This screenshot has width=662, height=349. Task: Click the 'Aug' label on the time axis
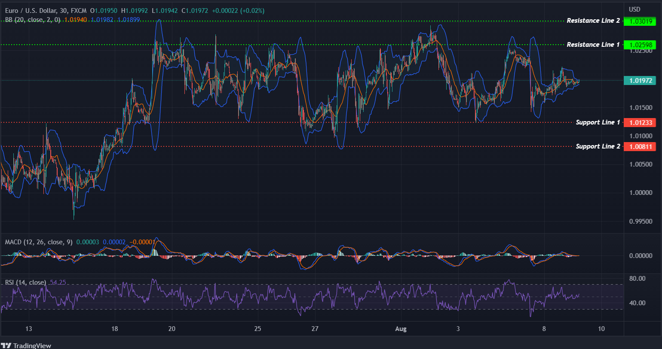click(401, 329)
